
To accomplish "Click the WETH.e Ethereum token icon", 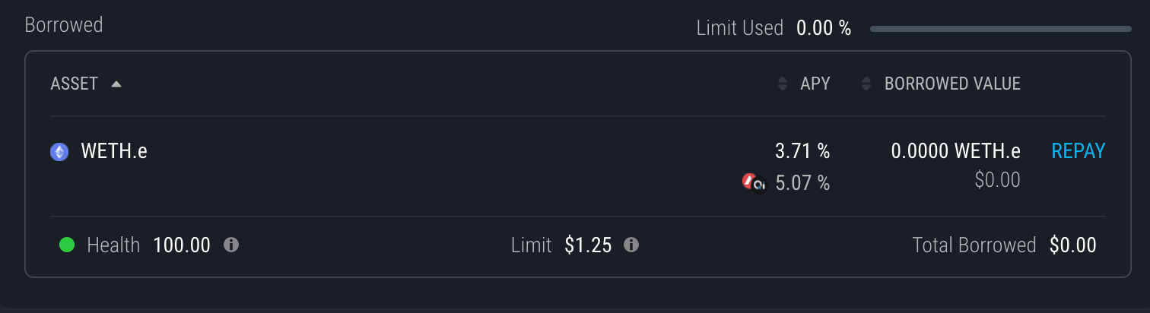I will [59, 152].
